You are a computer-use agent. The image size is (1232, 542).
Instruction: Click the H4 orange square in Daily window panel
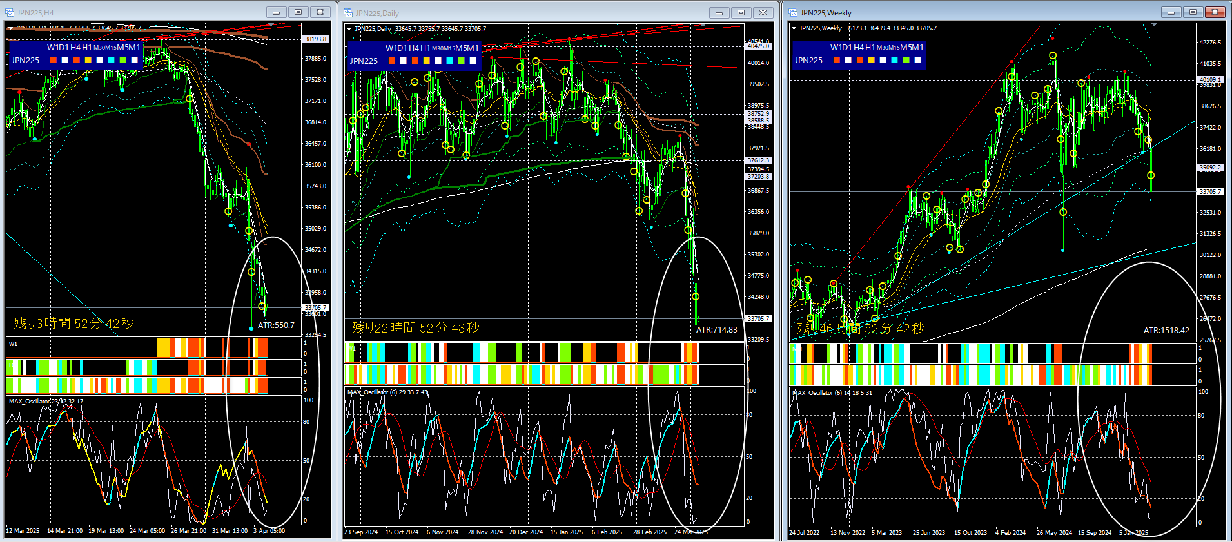tap(415, 61)
